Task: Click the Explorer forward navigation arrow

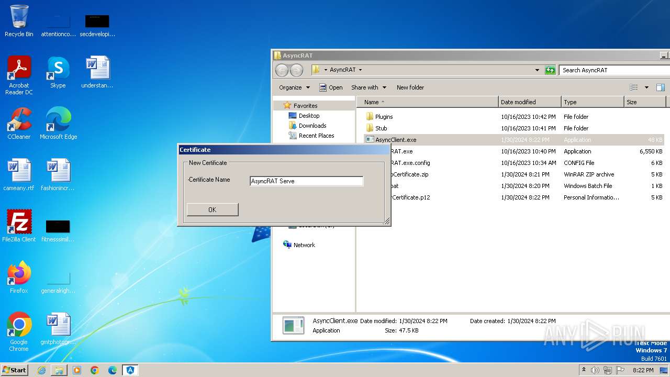Action: click(296, 70)
